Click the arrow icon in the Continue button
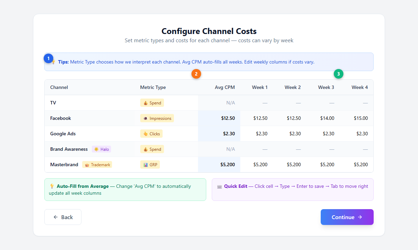Screen dimensions: 418x250 point(360,217)
